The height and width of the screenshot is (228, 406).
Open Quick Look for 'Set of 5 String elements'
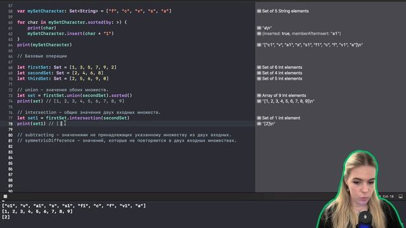[259, 11]
